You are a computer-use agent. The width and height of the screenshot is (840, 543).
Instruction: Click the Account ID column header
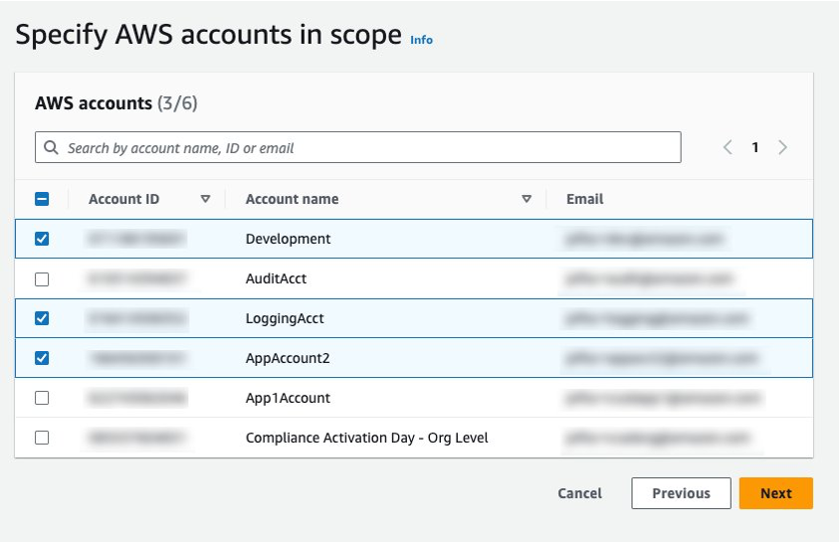pos(123,199)
